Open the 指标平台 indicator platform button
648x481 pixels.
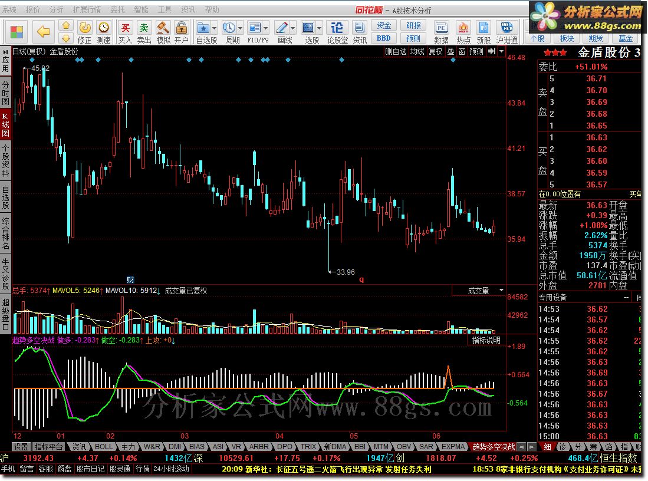(48, 447)
